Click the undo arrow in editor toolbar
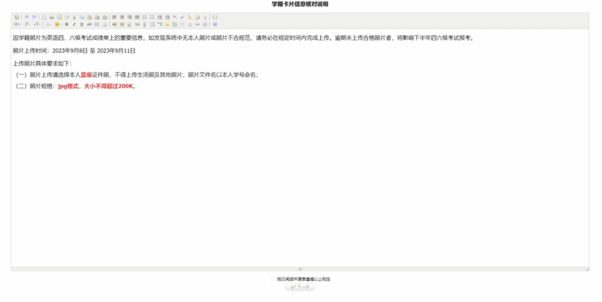The height and width of the screenshot is (302, 602). tap(26, 17)
